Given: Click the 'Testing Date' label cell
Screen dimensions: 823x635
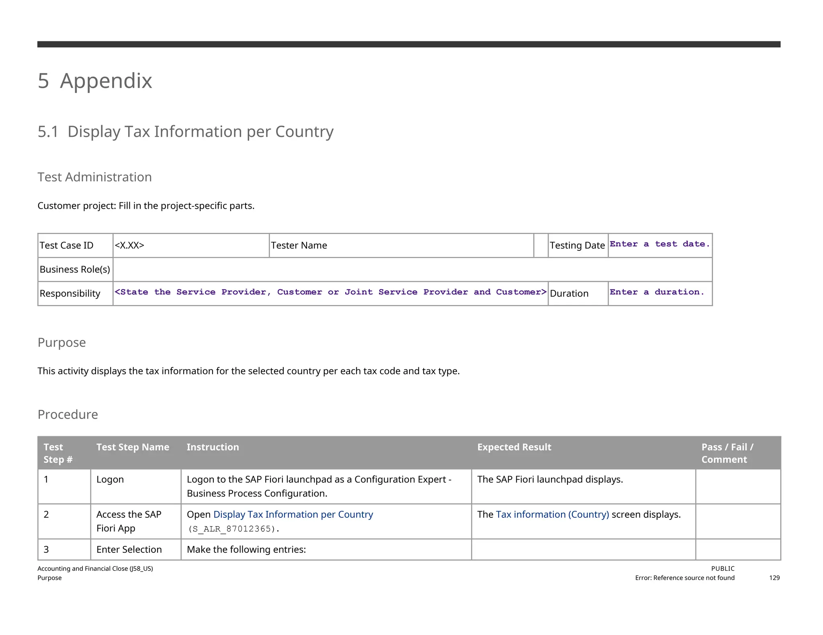Looking at the screenshot, I should click(578, 245).
